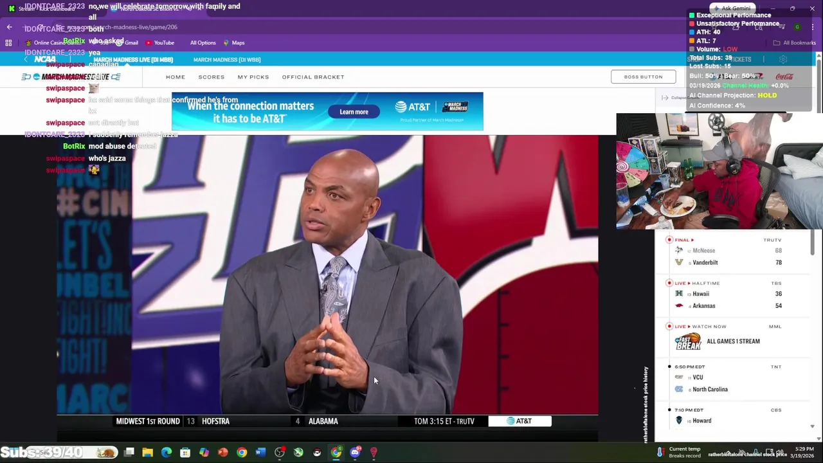This screenshot has height=463, width=823.
Task: Click scroll-down arrow of games list
Action: [x=812, y=426]
